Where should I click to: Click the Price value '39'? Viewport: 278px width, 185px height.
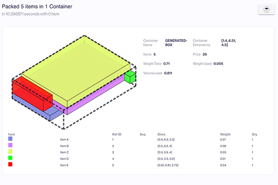[x=205, y=55]
